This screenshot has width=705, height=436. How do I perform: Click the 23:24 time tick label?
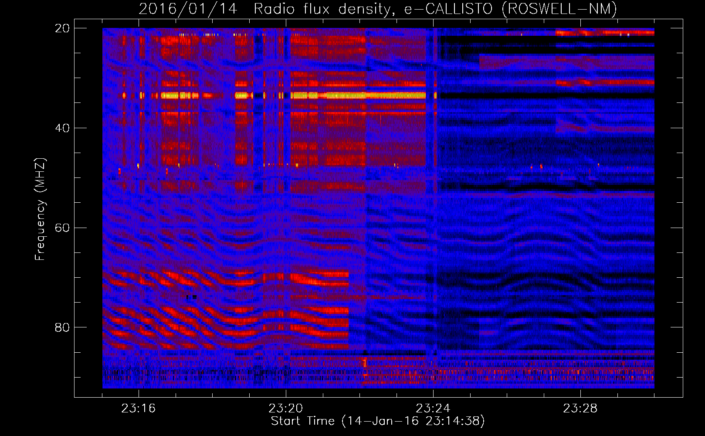[x=433, y=409]
